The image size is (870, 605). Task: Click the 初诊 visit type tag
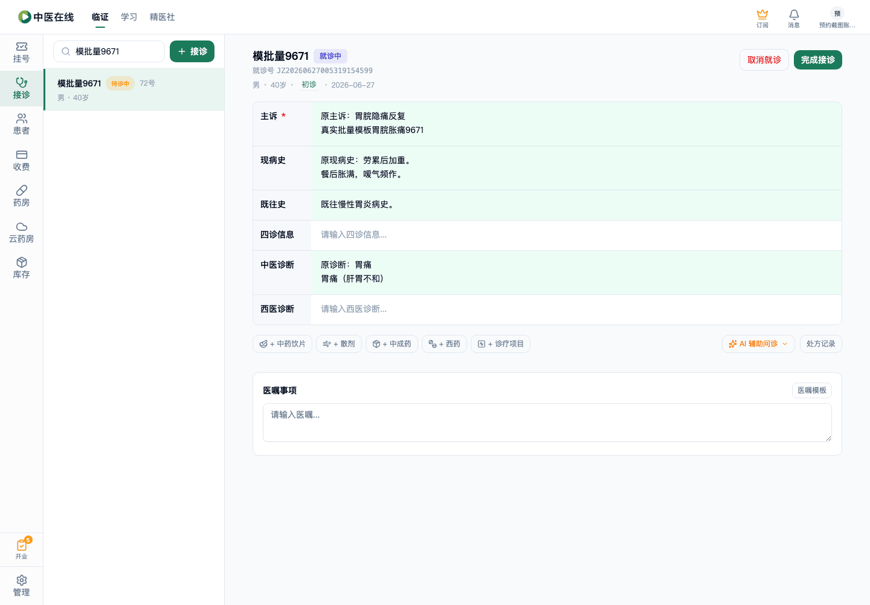(x=309, y=85)
